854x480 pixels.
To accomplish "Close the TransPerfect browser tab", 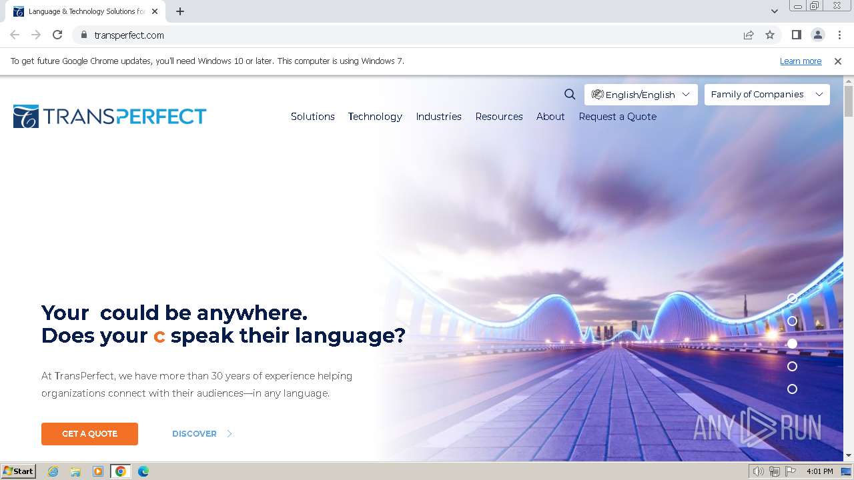I will 155,11.
